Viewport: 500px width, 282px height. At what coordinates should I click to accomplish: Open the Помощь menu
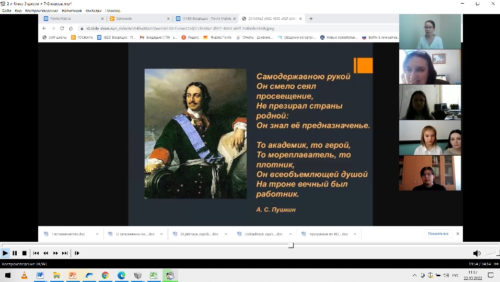[113, 10]
